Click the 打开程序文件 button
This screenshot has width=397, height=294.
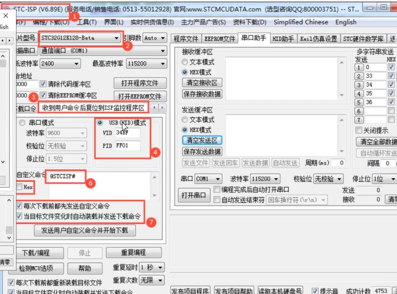click(x=140, y=83)
